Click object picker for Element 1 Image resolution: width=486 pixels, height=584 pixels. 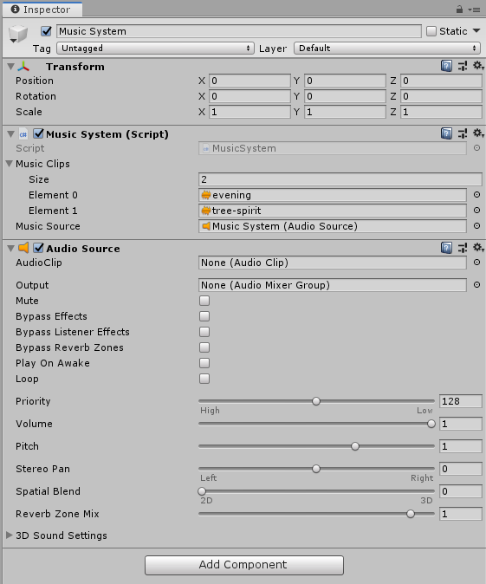coord(476,211)
